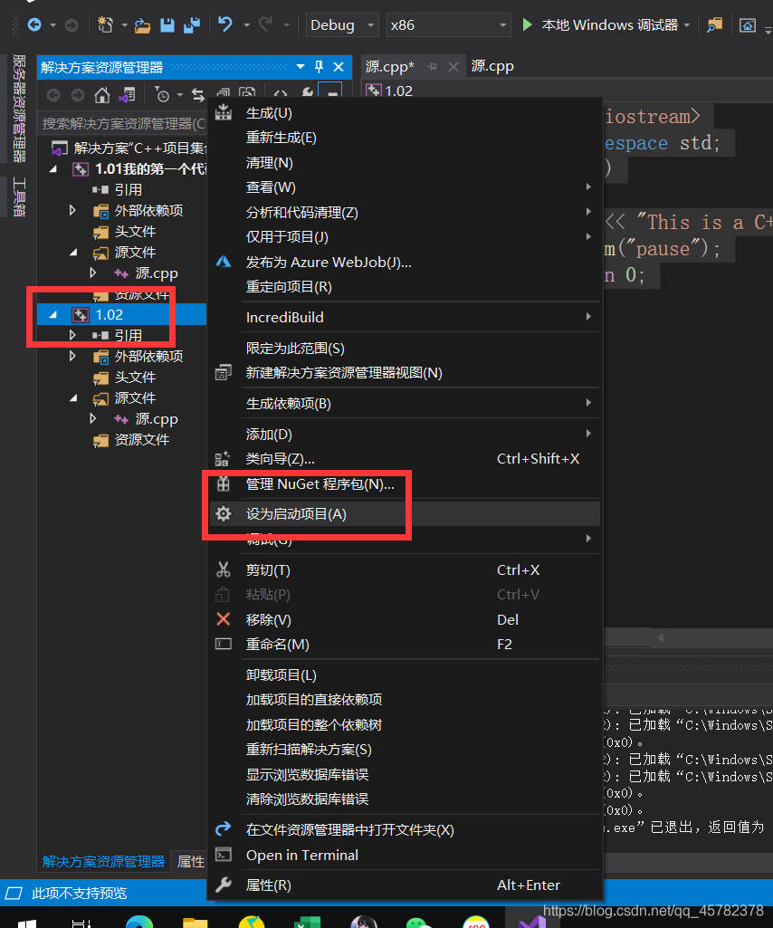Unpin the Solution Explorer panel
Viewport: 773px width, 928px height.
320,67
